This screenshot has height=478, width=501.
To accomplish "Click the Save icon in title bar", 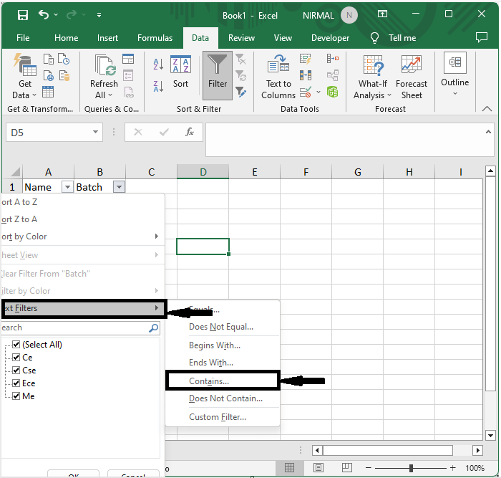I will [23, 15].
